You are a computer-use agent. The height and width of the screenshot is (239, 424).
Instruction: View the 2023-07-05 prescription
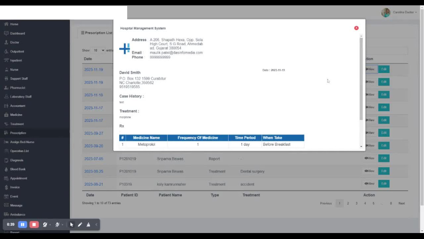point(369,158)
